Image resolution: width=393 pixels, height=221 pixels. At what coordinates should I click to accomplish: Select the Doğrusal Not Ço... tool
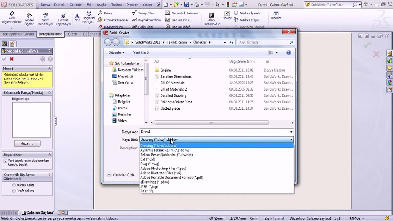point(89,18)
